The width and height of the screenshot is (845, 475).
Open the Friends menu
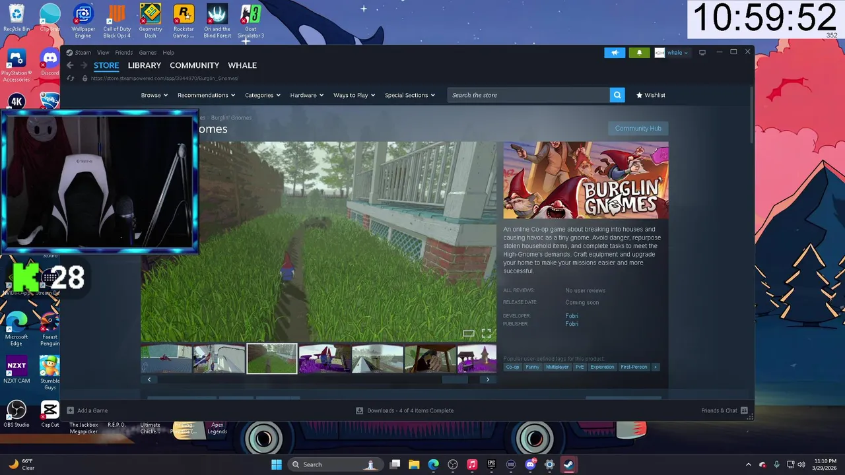pyautogui.click(x=124, y=53)
